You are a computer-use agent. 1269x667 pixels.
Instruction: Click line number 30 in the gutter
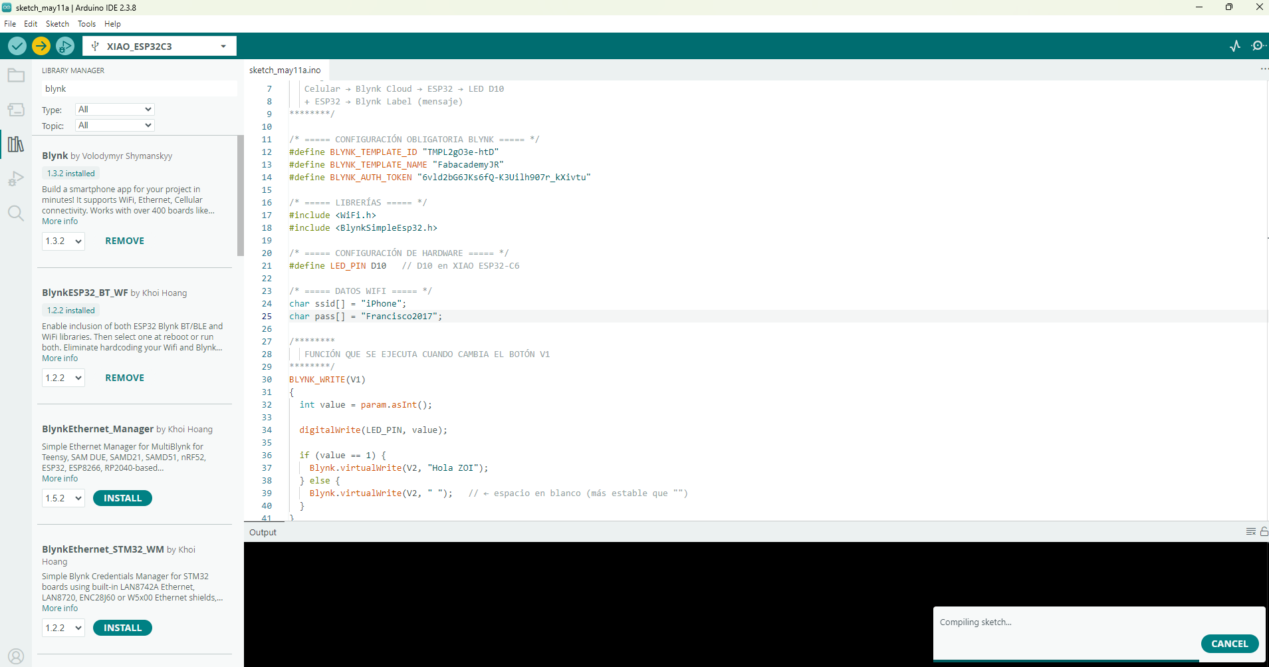pos(267,380)
